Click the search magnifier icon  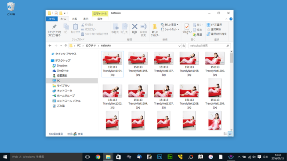point(228,46)
